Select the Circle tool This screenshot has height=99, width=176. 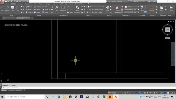13,9
